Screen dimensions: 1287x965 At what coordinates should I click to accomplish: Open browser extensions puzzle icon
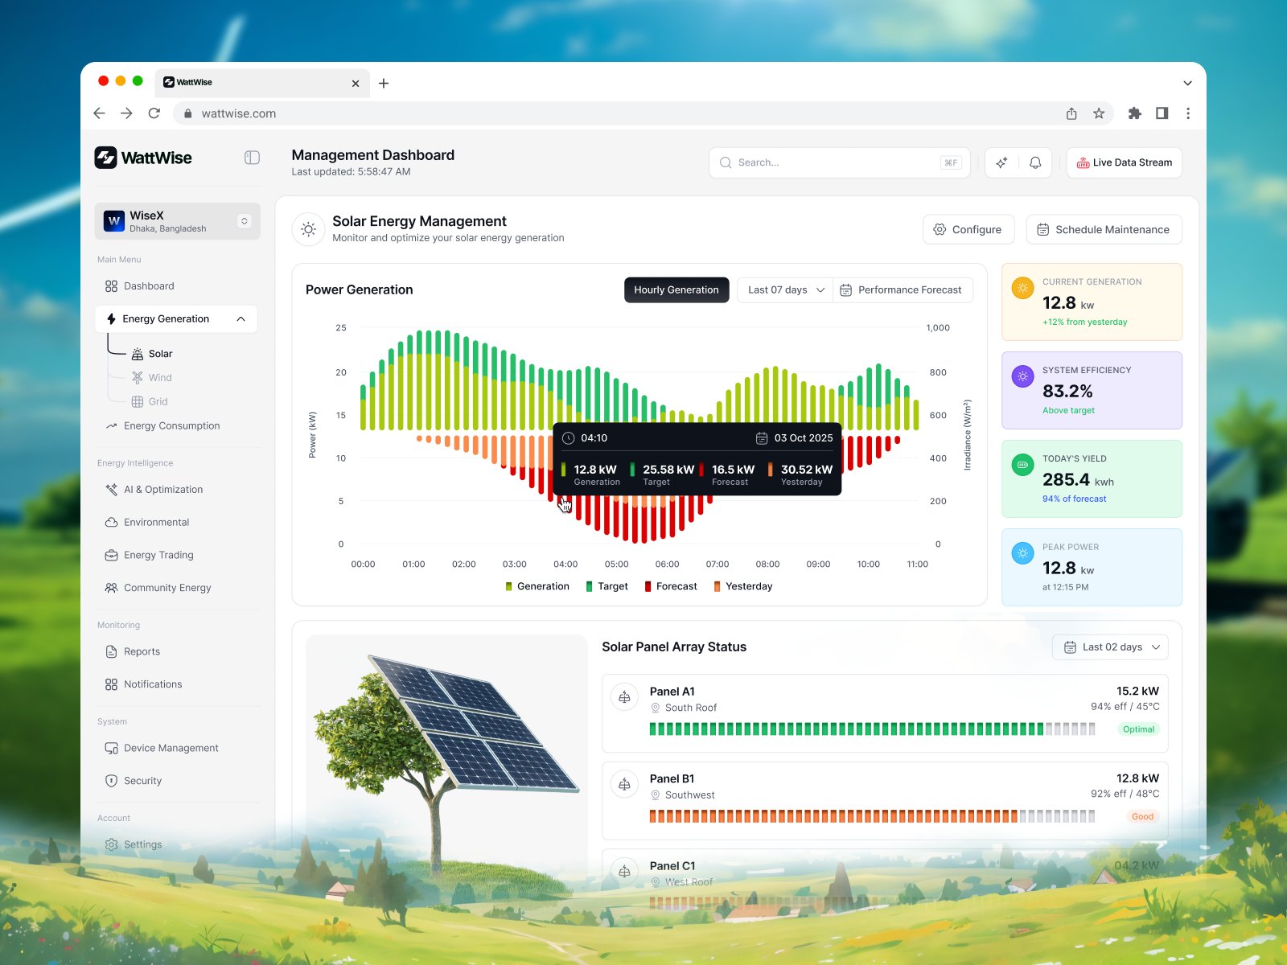[x=1135, y=113]
